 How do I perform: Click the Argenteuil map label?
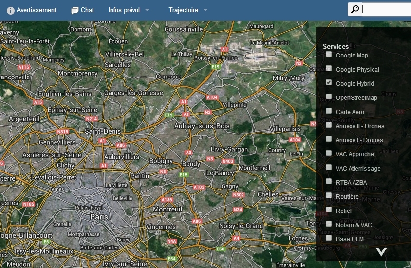point(24,119)
